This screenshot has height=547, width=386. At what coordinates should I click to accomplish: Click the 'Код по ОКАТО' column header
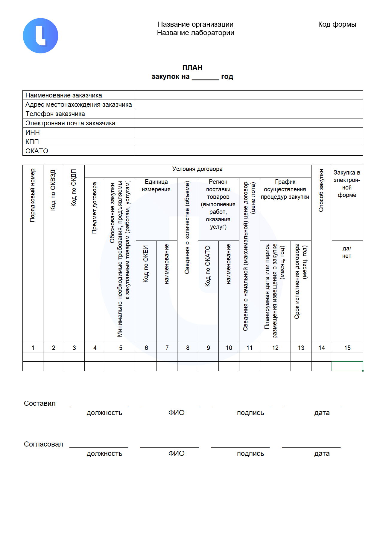tap(208, 291)
